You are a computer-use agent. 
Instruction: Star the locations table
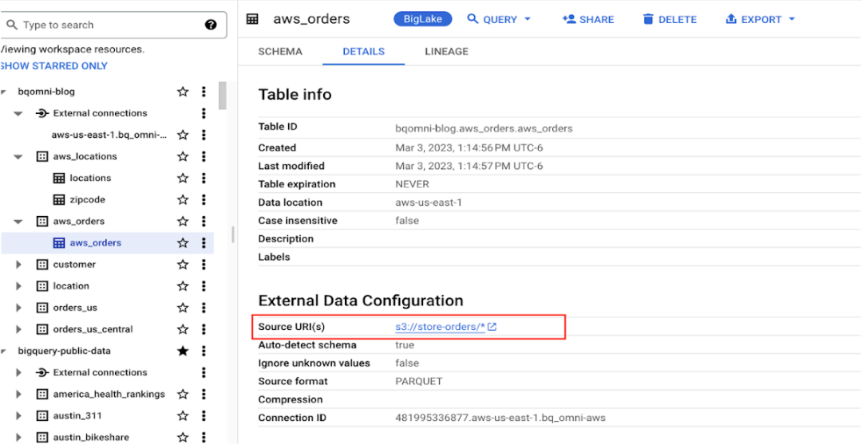point(183,178)
